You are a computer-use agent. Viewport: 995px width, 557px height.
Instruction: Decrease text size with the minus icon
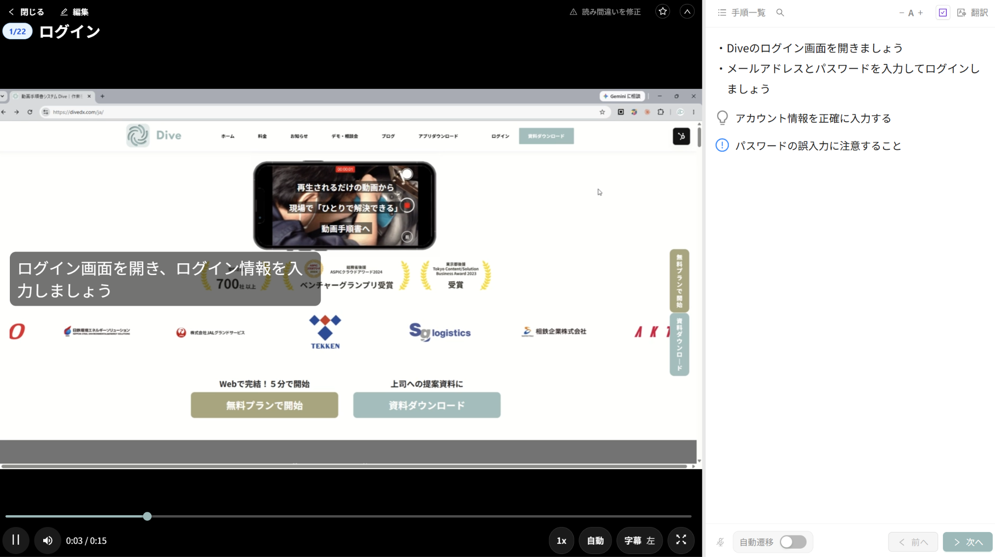[901, 13]
